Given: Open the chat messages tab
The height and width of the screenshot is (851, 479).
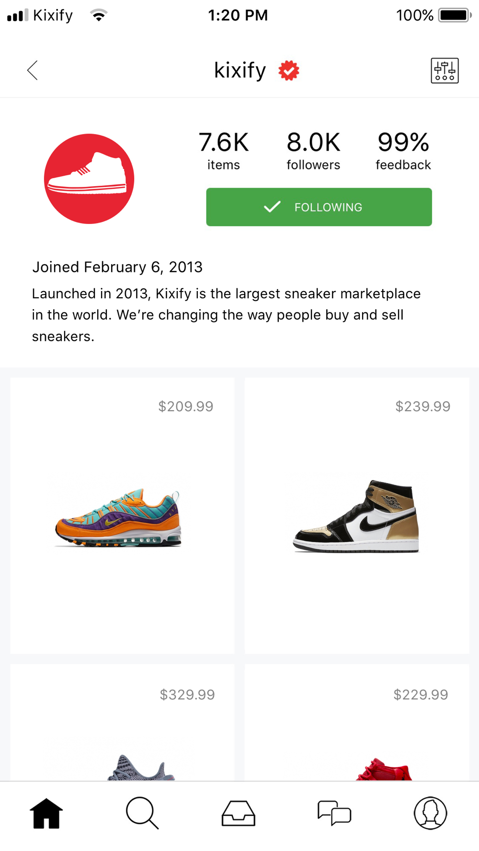Looking at the screenshot, I should click(334, 813).
